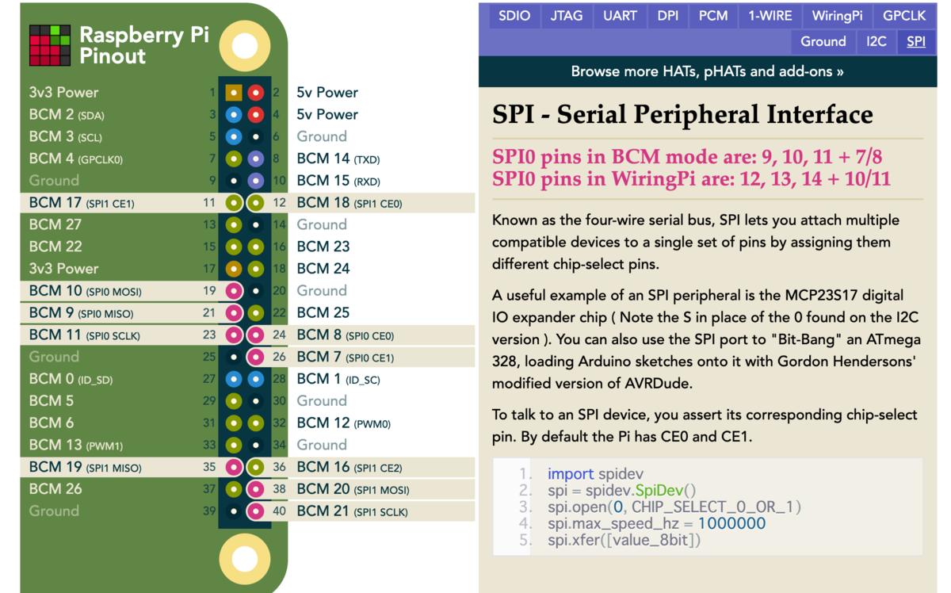This screenshot has width=951, height=593.
Task: Open the BCM 10 (SPI0 MOSI) label
Action: point(86,291)
